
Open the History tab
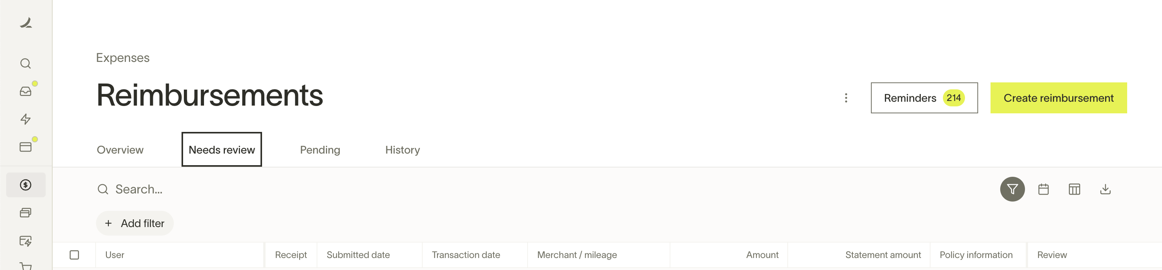click(x=403, y=150)
